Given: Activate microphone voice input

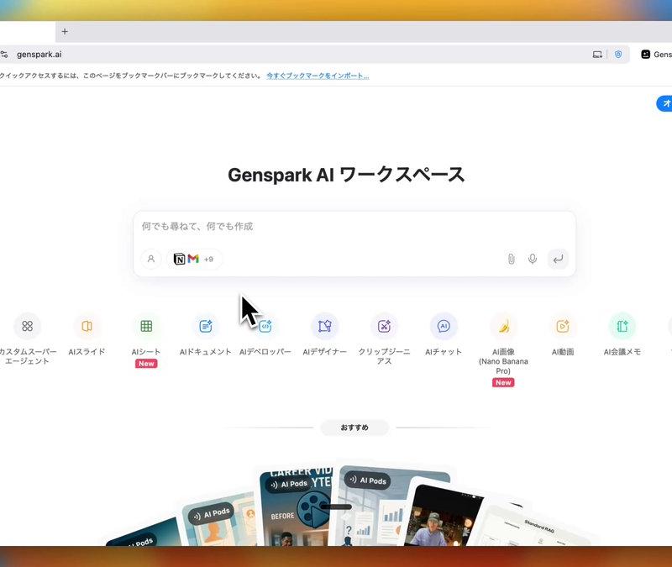Looking at the screenshot, I should [x=533, y=259].
